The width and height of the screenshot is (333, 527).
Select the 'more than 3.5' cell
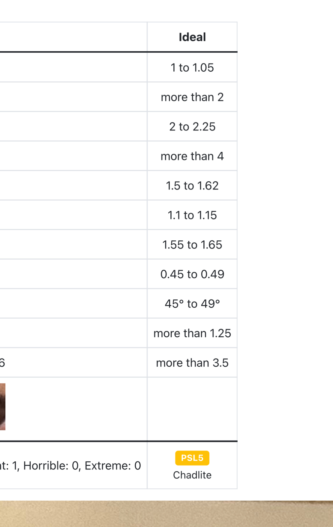click(192, 363)
